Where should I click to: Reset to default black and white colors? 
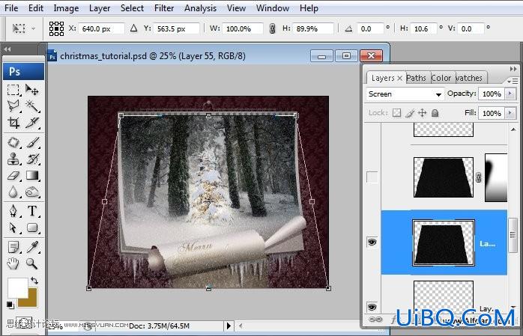pyautogui.click(x=10, y=305)
